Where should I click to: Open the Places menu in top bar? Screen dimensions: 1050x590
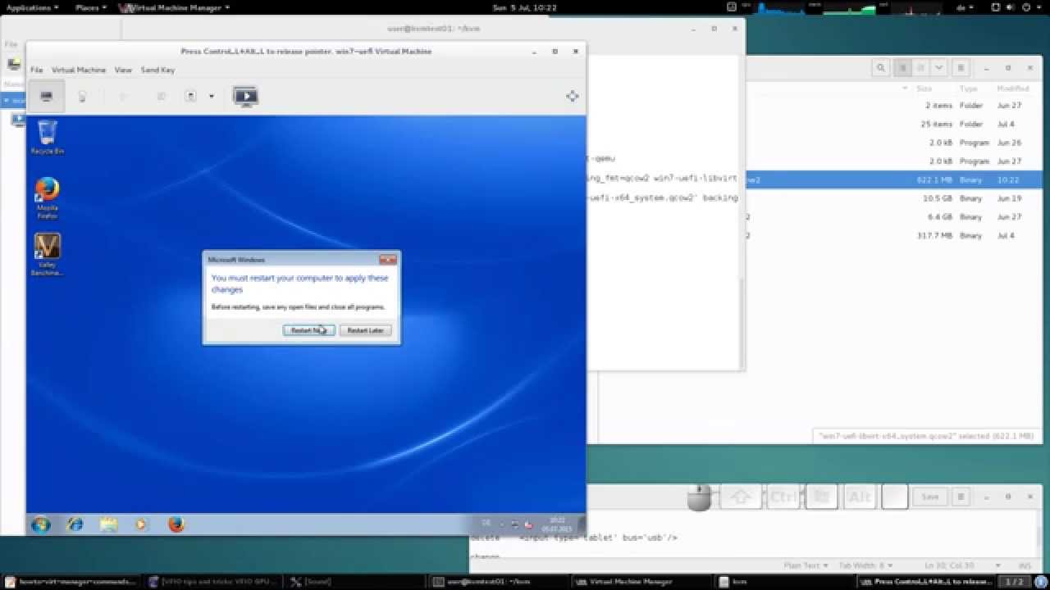coord(90,7)
